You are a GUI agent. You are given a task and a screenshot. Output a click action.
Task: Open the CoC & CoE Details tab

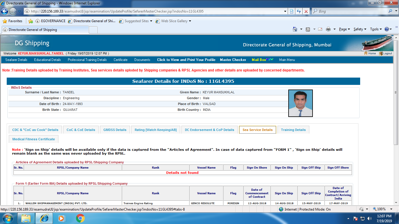(81, 130)
